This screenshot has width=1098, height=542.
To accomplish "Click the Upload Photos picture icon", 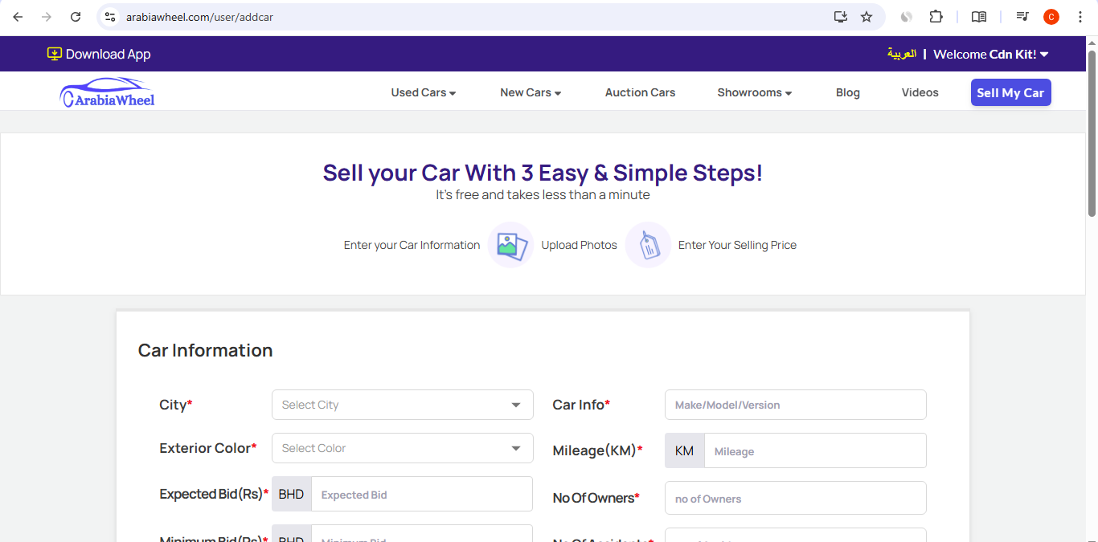I will point(510,245).
